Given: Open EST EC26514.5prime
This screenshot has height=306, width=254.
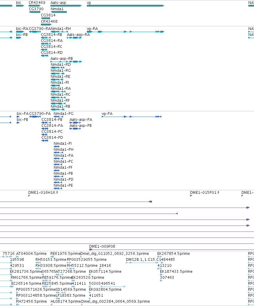Looking at the screenshot, I should click(26, 284).
